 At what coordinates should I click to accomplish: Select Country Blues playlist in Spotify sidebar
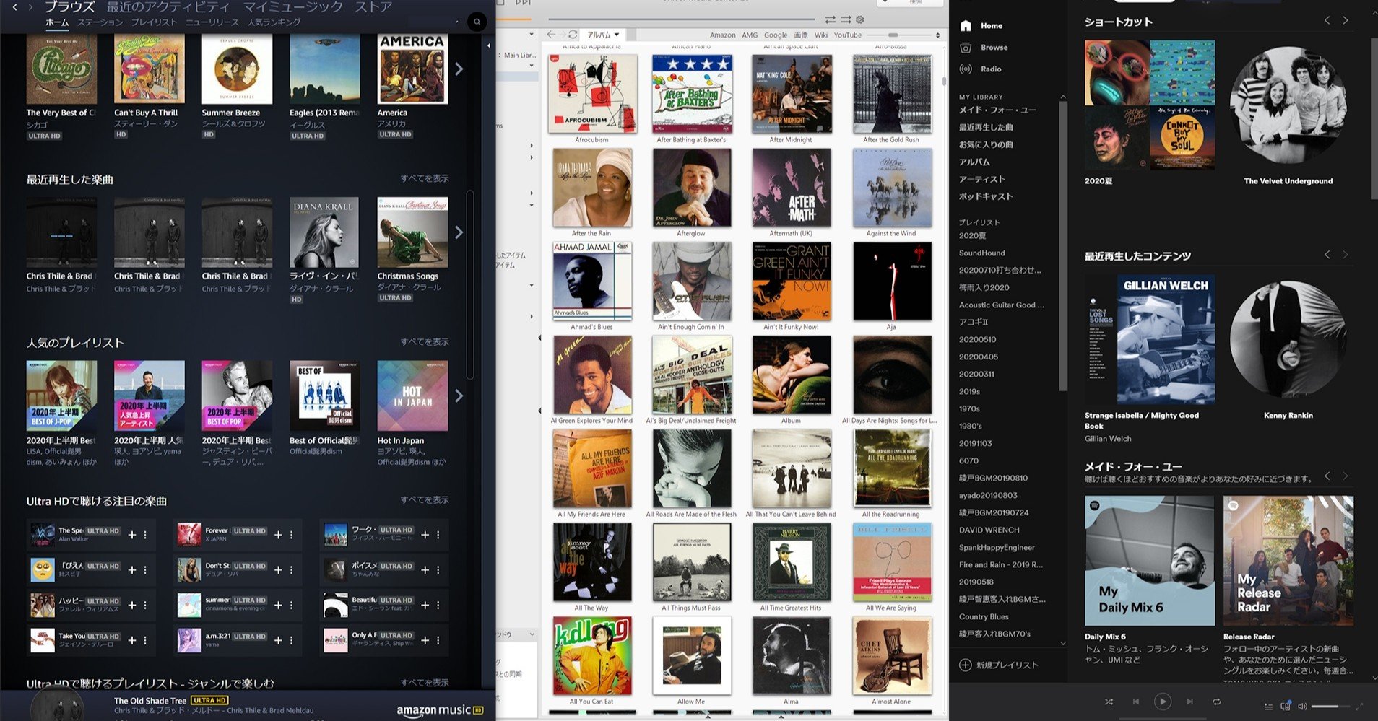click(x=984, y=617)
